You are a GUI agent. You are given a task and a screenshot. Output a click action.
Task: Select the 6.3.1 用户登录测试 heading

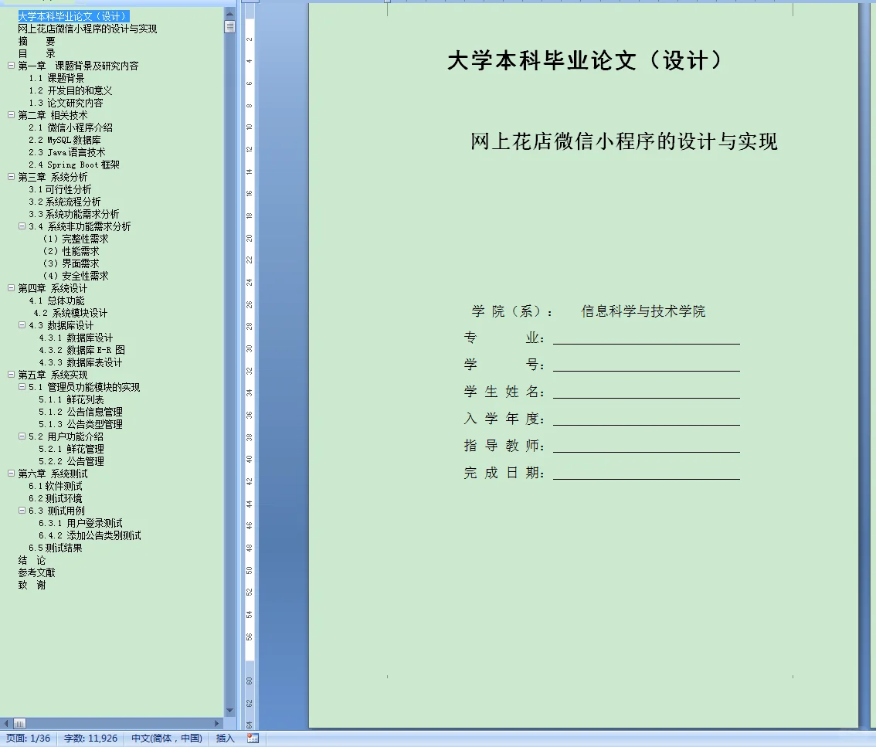pos(82,523)
